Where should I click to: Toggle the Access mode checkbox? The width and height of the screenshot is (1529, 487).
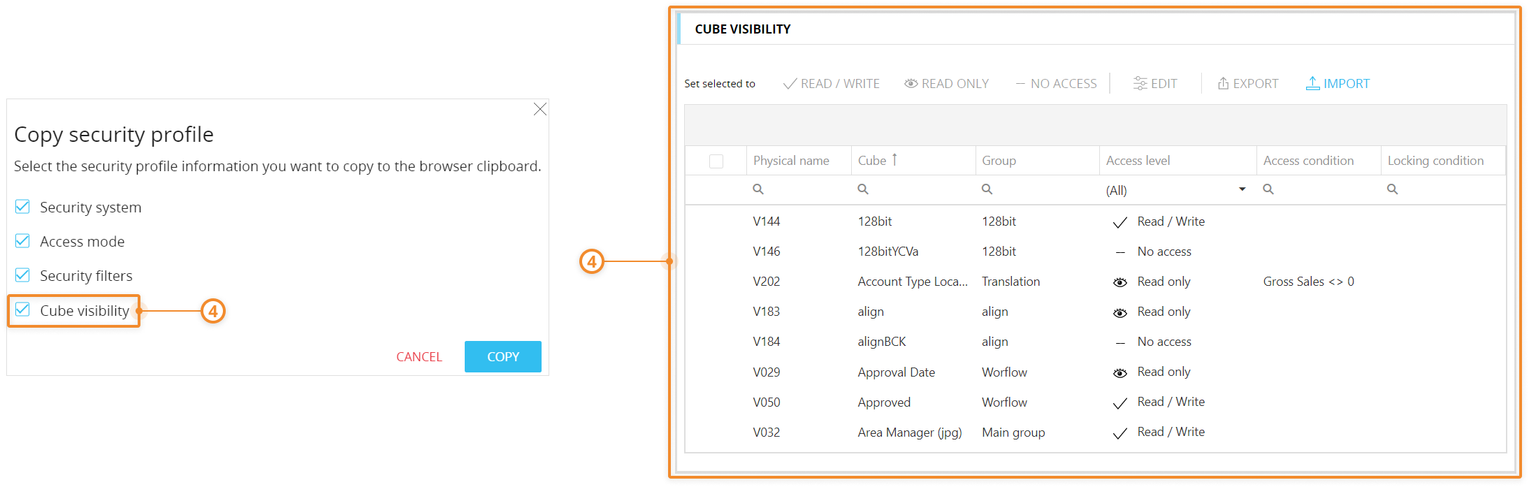point(22,241)
